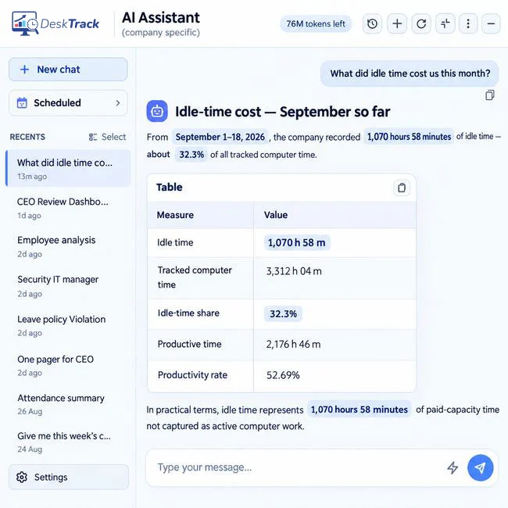Click the AI Assistant title
508x508 pixels.
click(161, 17)
